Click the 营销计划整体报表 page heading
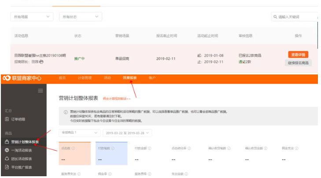 click(x=78, y=98)
